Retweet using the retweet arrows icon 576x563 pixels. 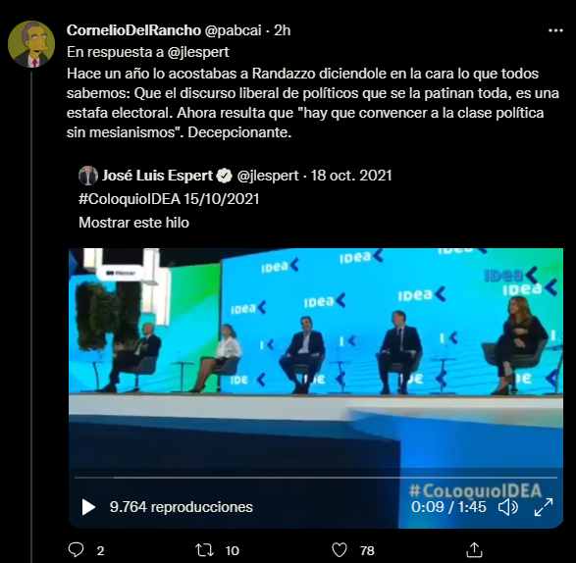[204, 550]
